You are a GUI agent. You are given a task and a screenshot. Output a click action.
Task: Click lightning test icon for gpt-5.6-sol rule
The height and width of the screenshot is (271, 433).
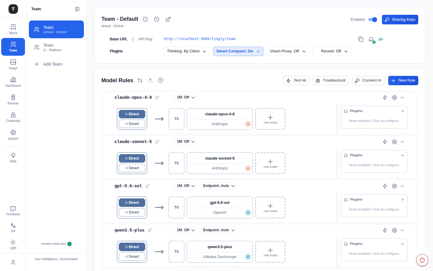tap(385, 186)
